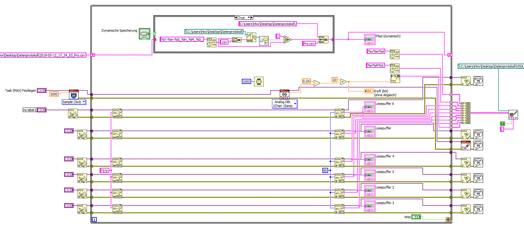The width and height of the screenshot is (524, 230).
Task: Click the Lesepuffer 3 string indicator
Action: tap(370, 206)
